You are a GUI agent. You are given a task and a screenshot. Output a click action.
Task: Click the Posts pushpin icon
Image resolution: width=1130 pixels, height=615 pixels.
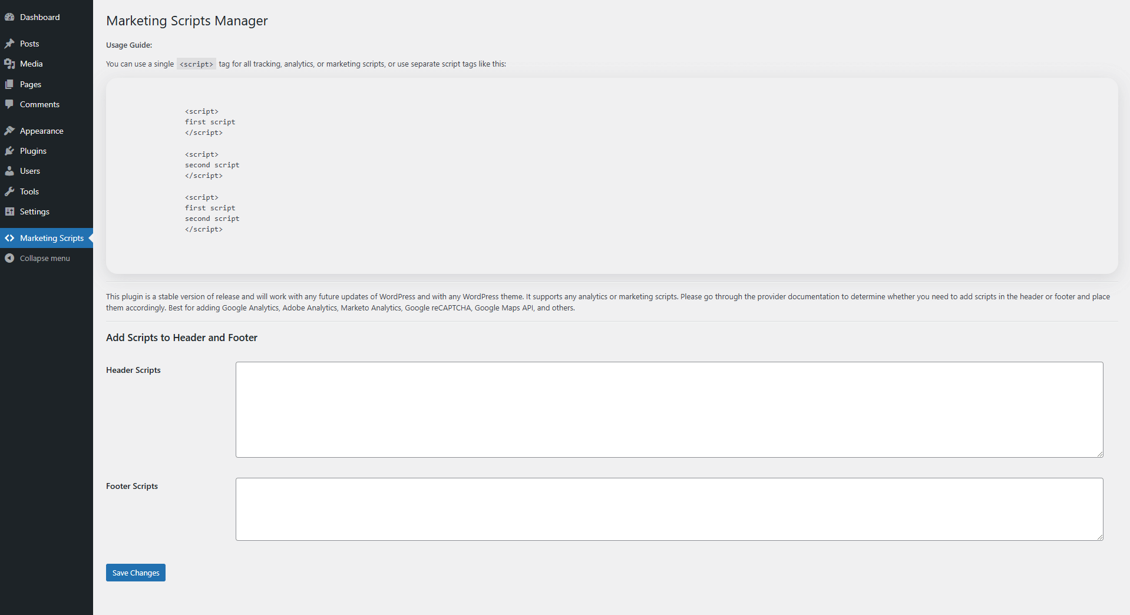coord(9,44)
